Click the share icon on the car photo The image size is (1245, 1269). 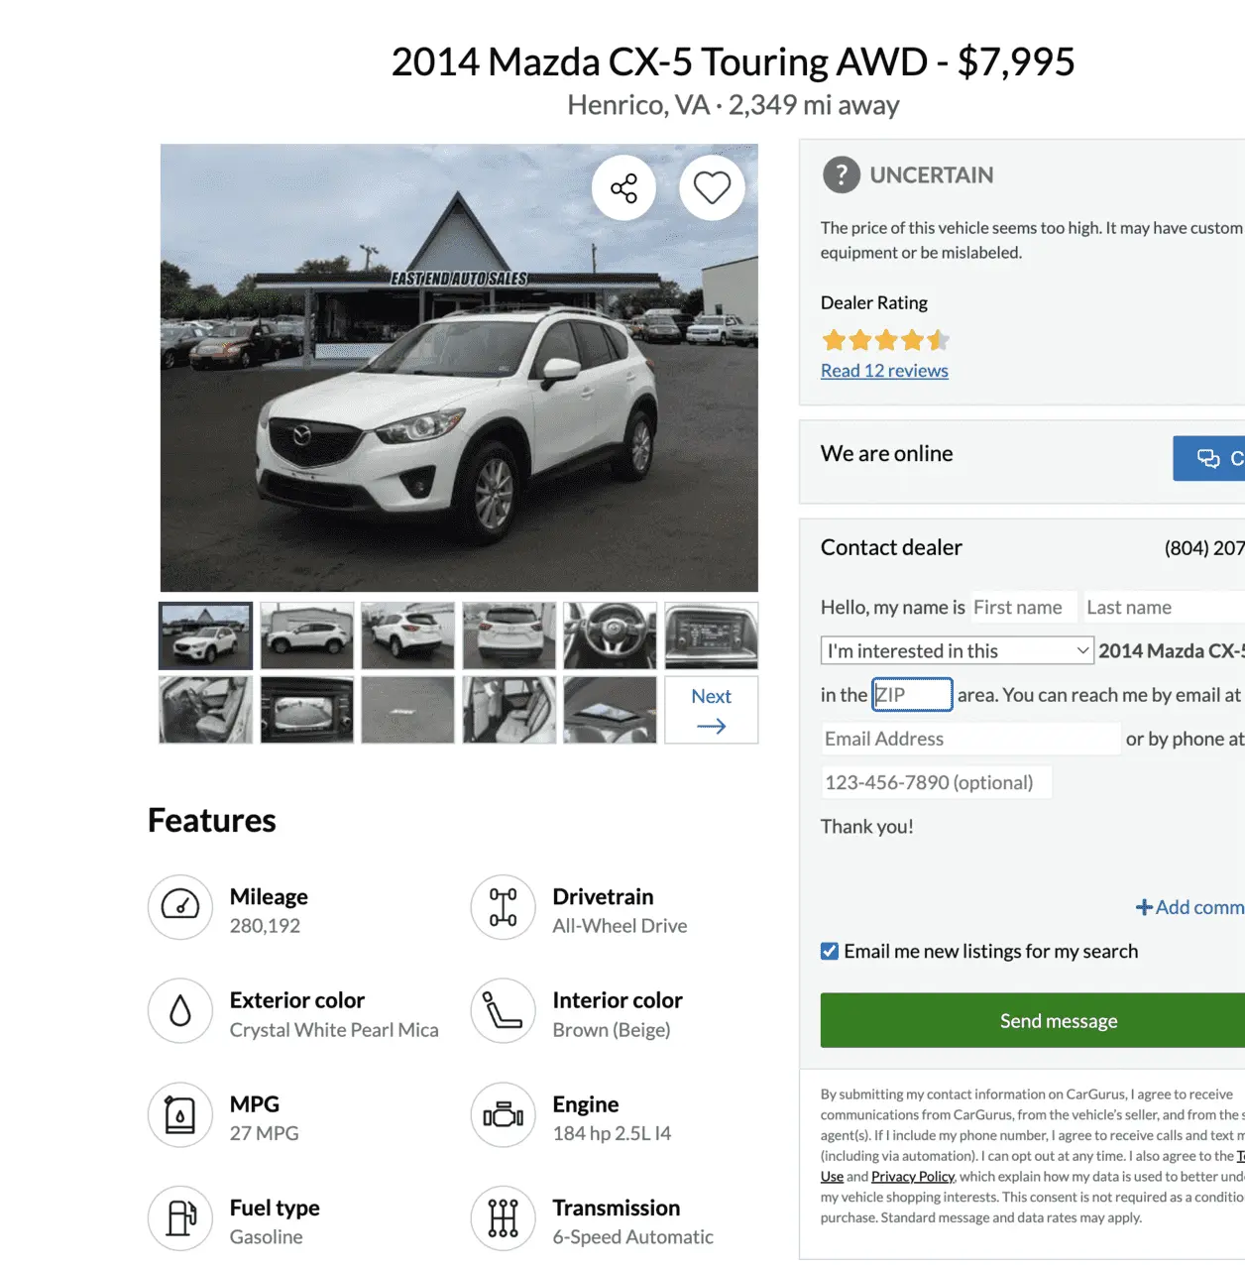(623, 187)
